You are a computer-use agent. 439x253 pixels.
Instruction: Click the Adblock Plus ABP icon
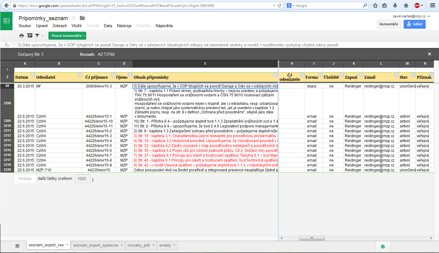click(417, 5)
